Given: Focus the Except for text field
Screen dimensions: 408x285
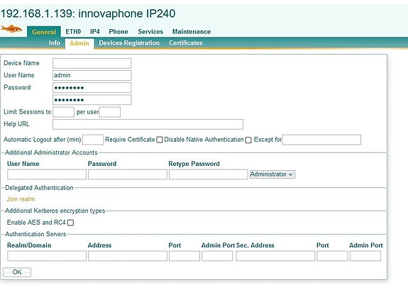Looking at the screenshot, I should (x=321, y=140).
